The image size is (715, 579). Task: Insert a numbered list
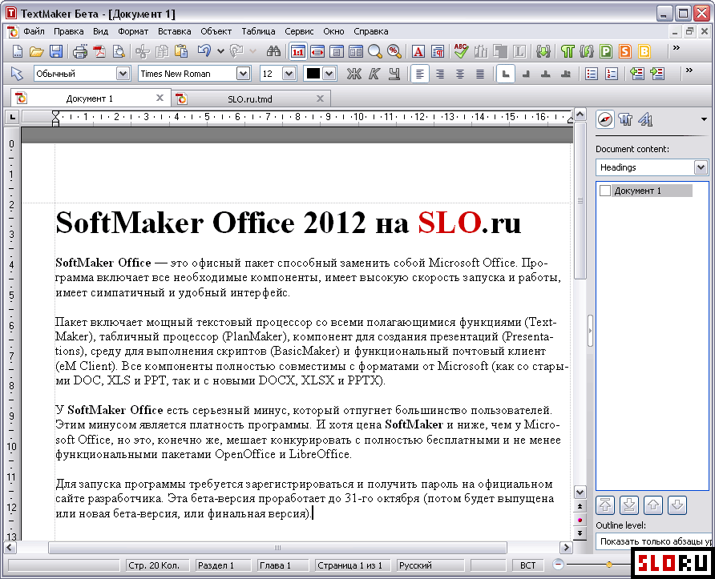click(x=611, y=74)
